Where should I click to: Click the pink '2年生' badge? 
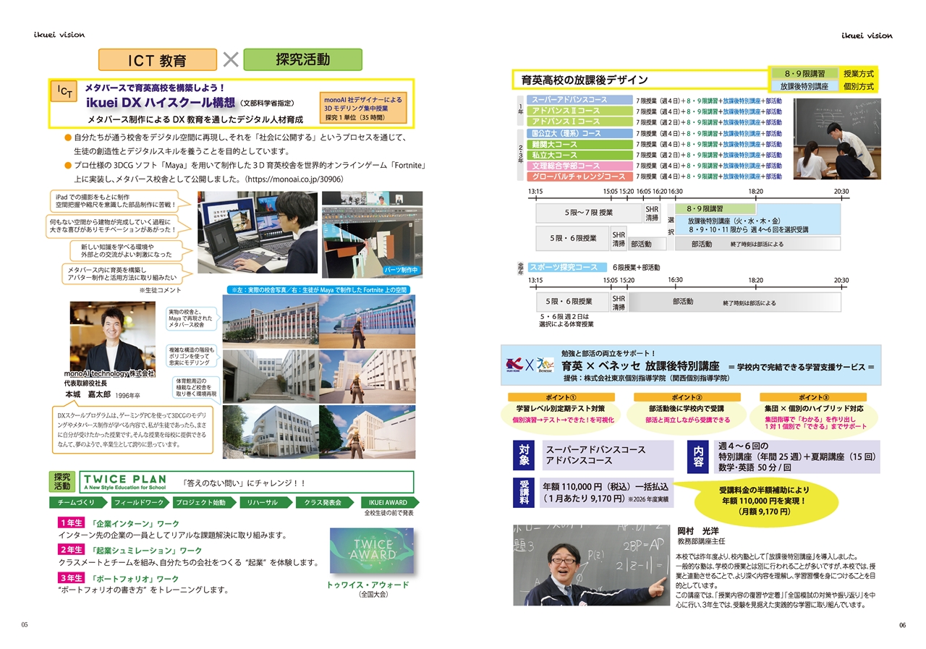click(x=71, y=551)
